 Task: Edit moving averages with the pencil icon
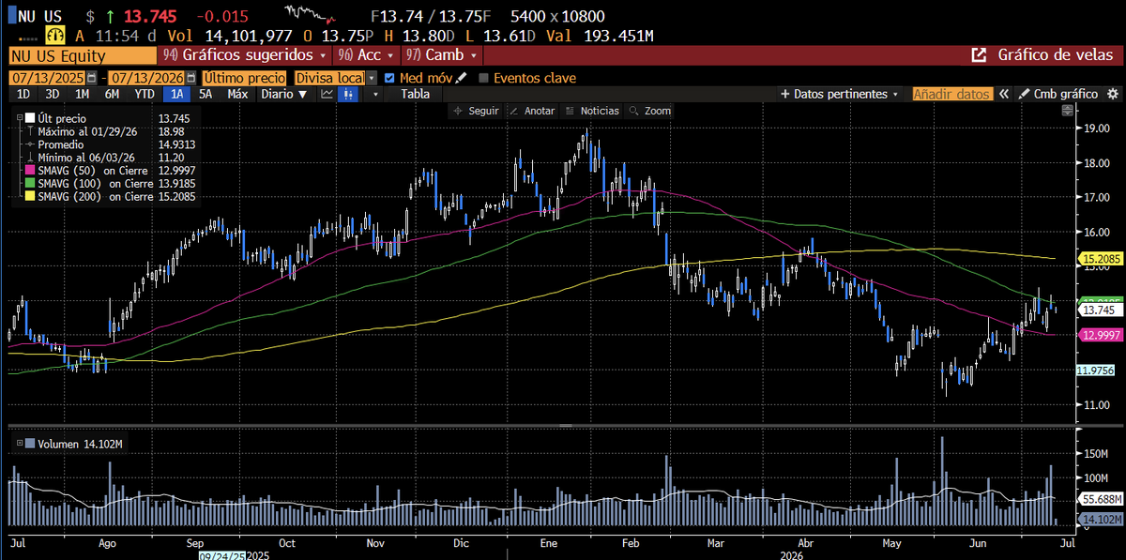[461, 78]
